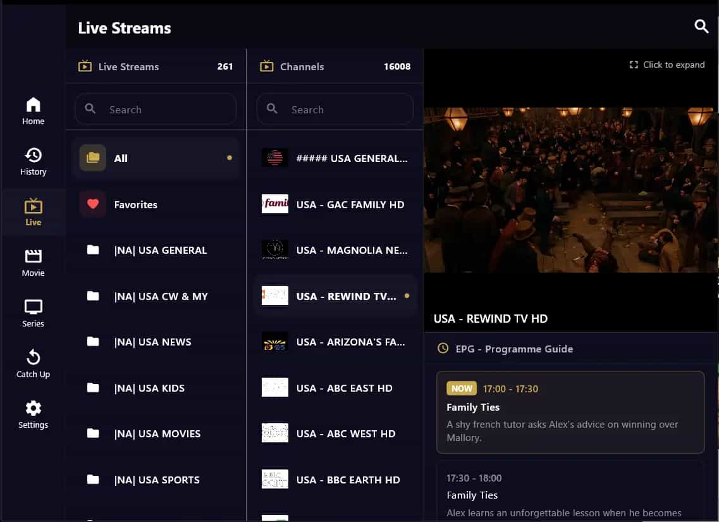Image resolution: width=719 pixels, height=522 pixels.
Task: Open the Movie section
Action: coord(33,263)
